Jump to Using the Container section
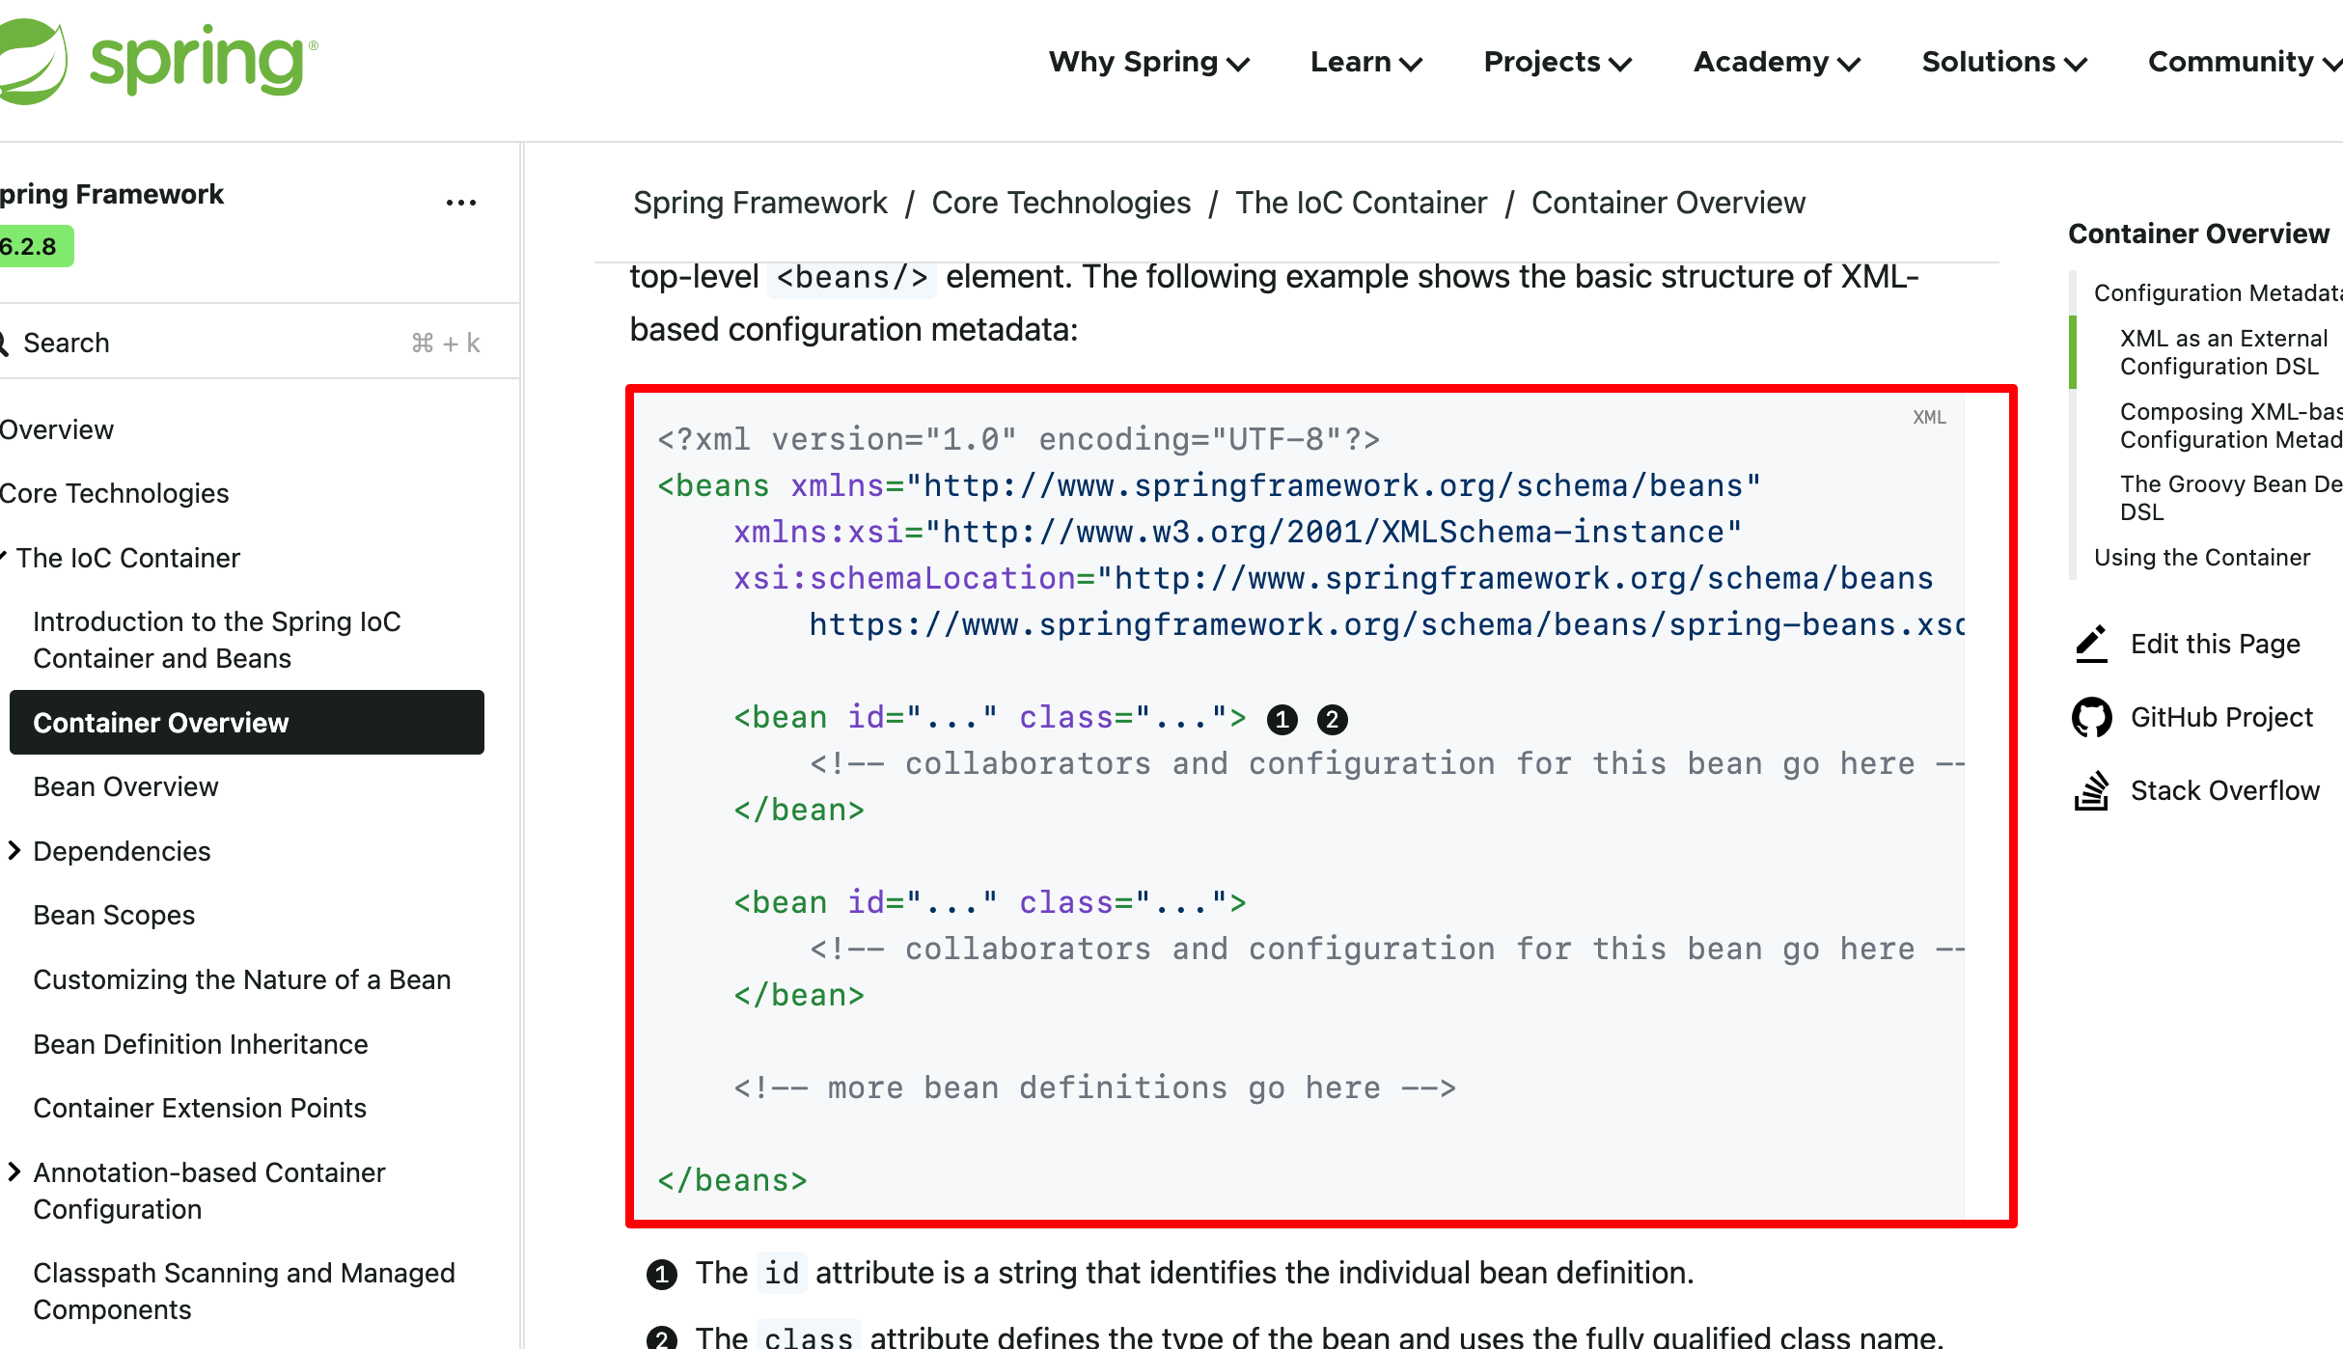The image size is (2343, 1349). 2202,558
